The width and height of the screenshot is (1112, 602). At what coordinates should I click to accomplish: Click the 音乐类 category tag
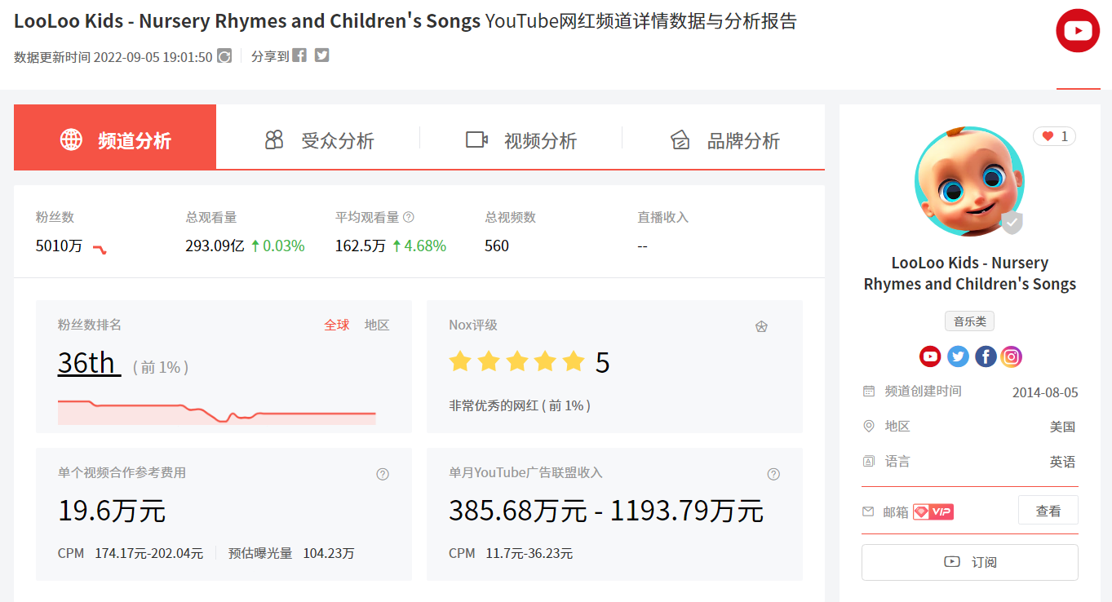pyautogui.click(x=969, y=321)
